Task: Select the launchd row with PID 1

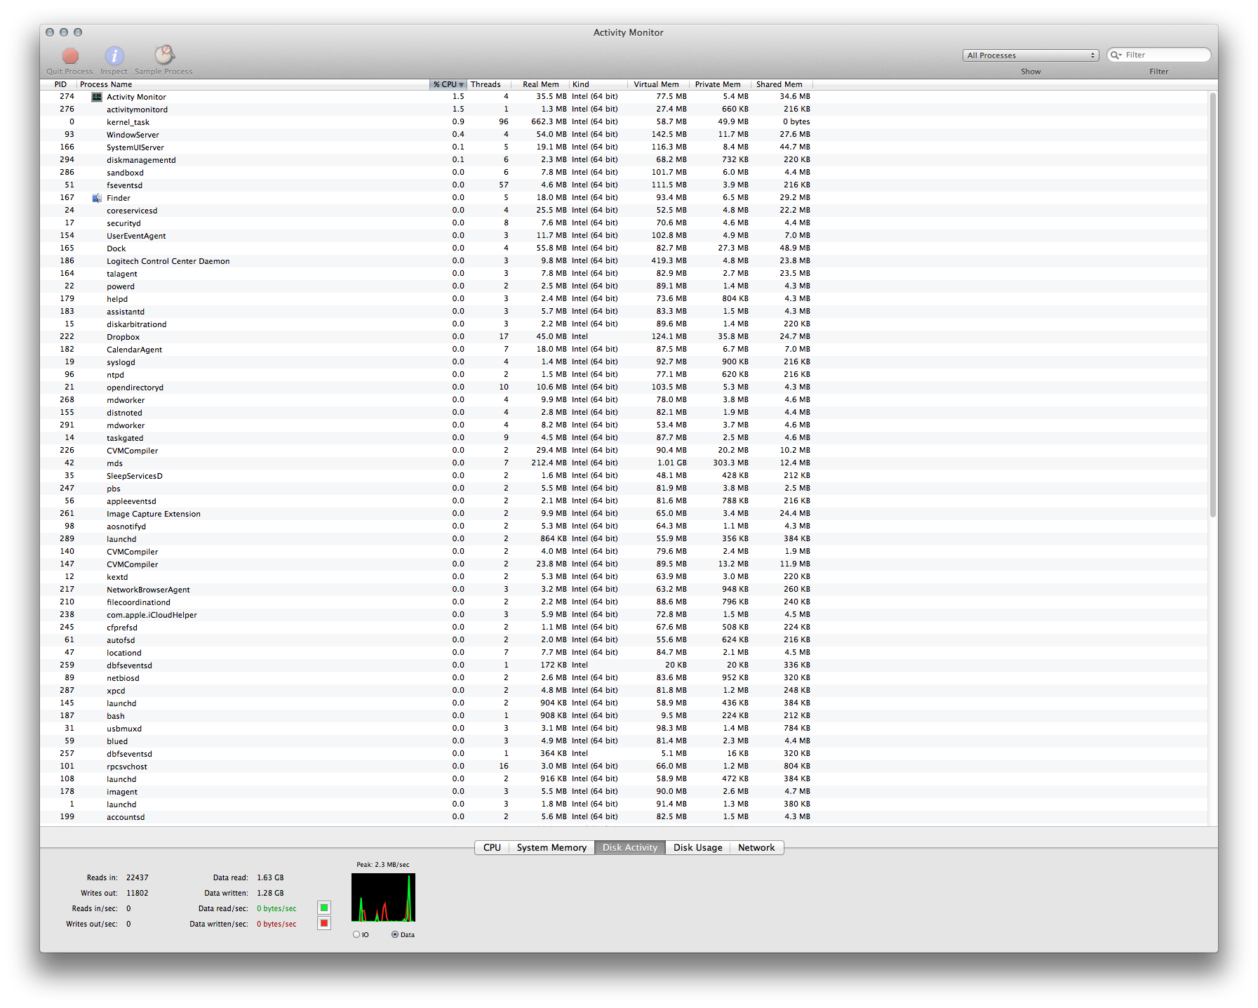Action: [624, 804]
